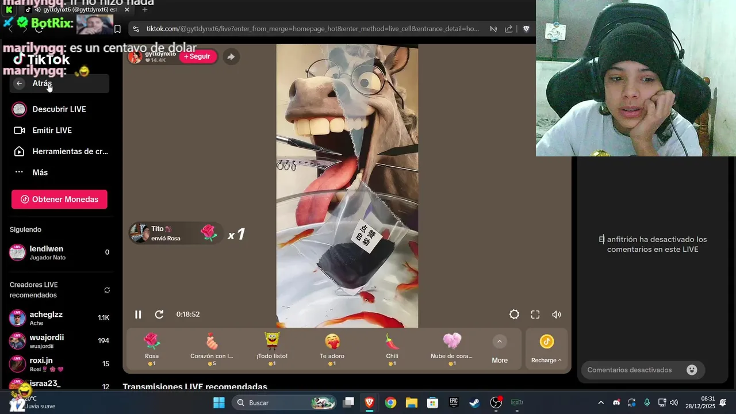Reload the live stream player
The height and width of the screenshot is (414, 736).
pos(159,315)
